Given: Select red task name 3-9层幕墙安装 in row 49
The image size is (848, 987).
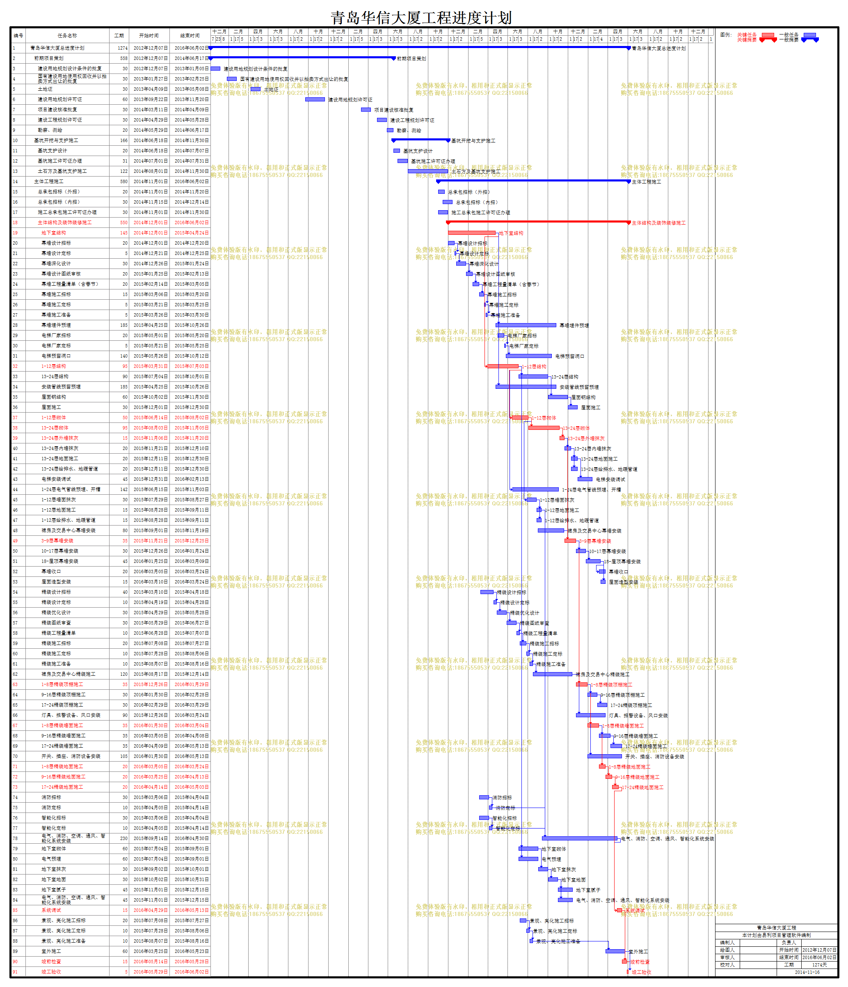Looking at the screenshot, I should 57,541.
